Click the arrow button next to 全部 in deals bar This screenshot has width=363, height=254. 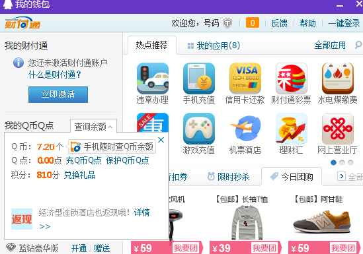tap(341, 176)
